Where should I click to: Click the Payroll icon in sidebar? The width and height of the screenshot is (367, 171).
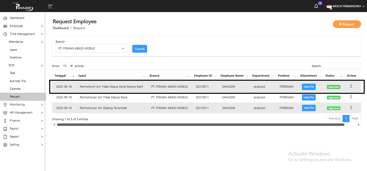(5, 129)
